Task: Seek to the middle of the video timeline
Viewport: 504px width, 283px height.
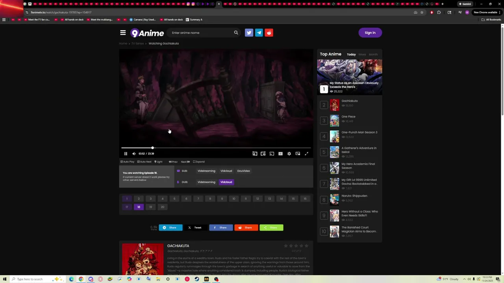Action: point(216,148)
